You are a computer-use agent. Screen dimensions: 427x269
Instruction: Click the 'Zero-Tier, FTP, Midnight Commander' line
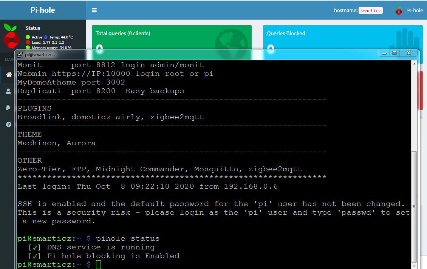click(159, 169)
